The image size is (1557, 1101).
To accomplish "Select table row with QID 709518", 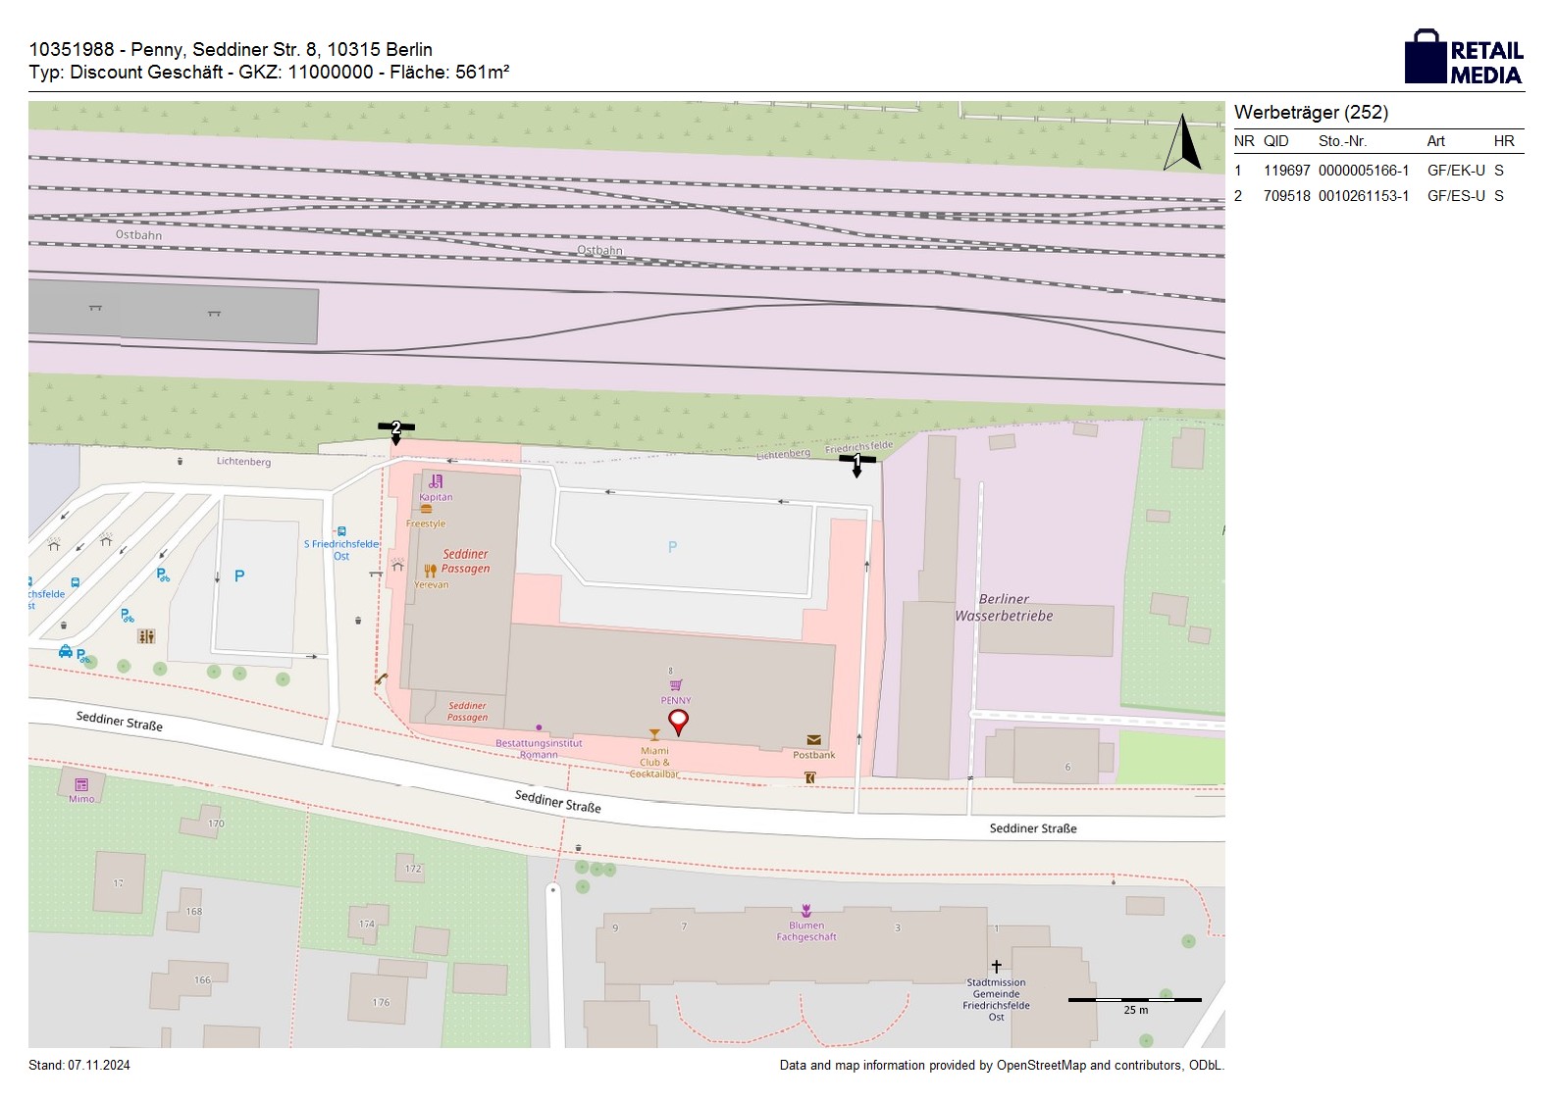I will [x=1377, y=196].
